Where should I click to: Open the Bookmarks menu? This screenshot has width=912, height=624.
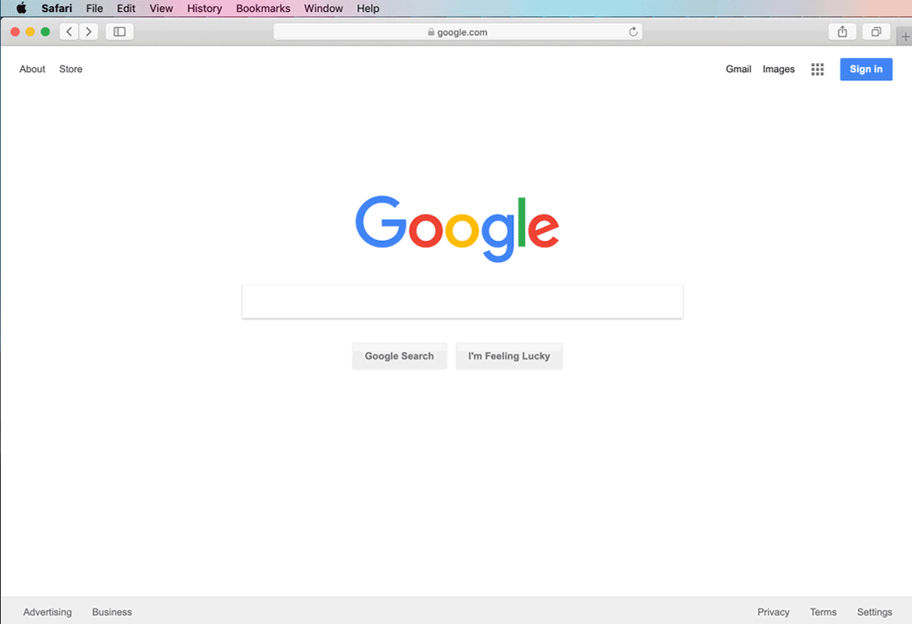tap(263, 8)
